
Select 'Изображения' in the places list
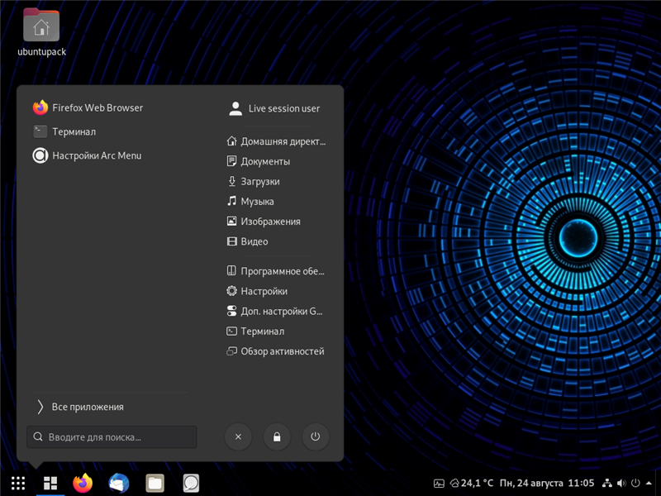[x=270, y=222]
